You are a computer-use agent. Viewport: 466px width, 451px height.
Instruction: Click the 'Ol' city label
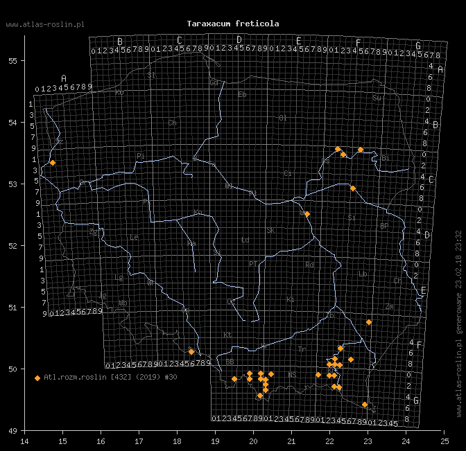[x=282, y=118]
